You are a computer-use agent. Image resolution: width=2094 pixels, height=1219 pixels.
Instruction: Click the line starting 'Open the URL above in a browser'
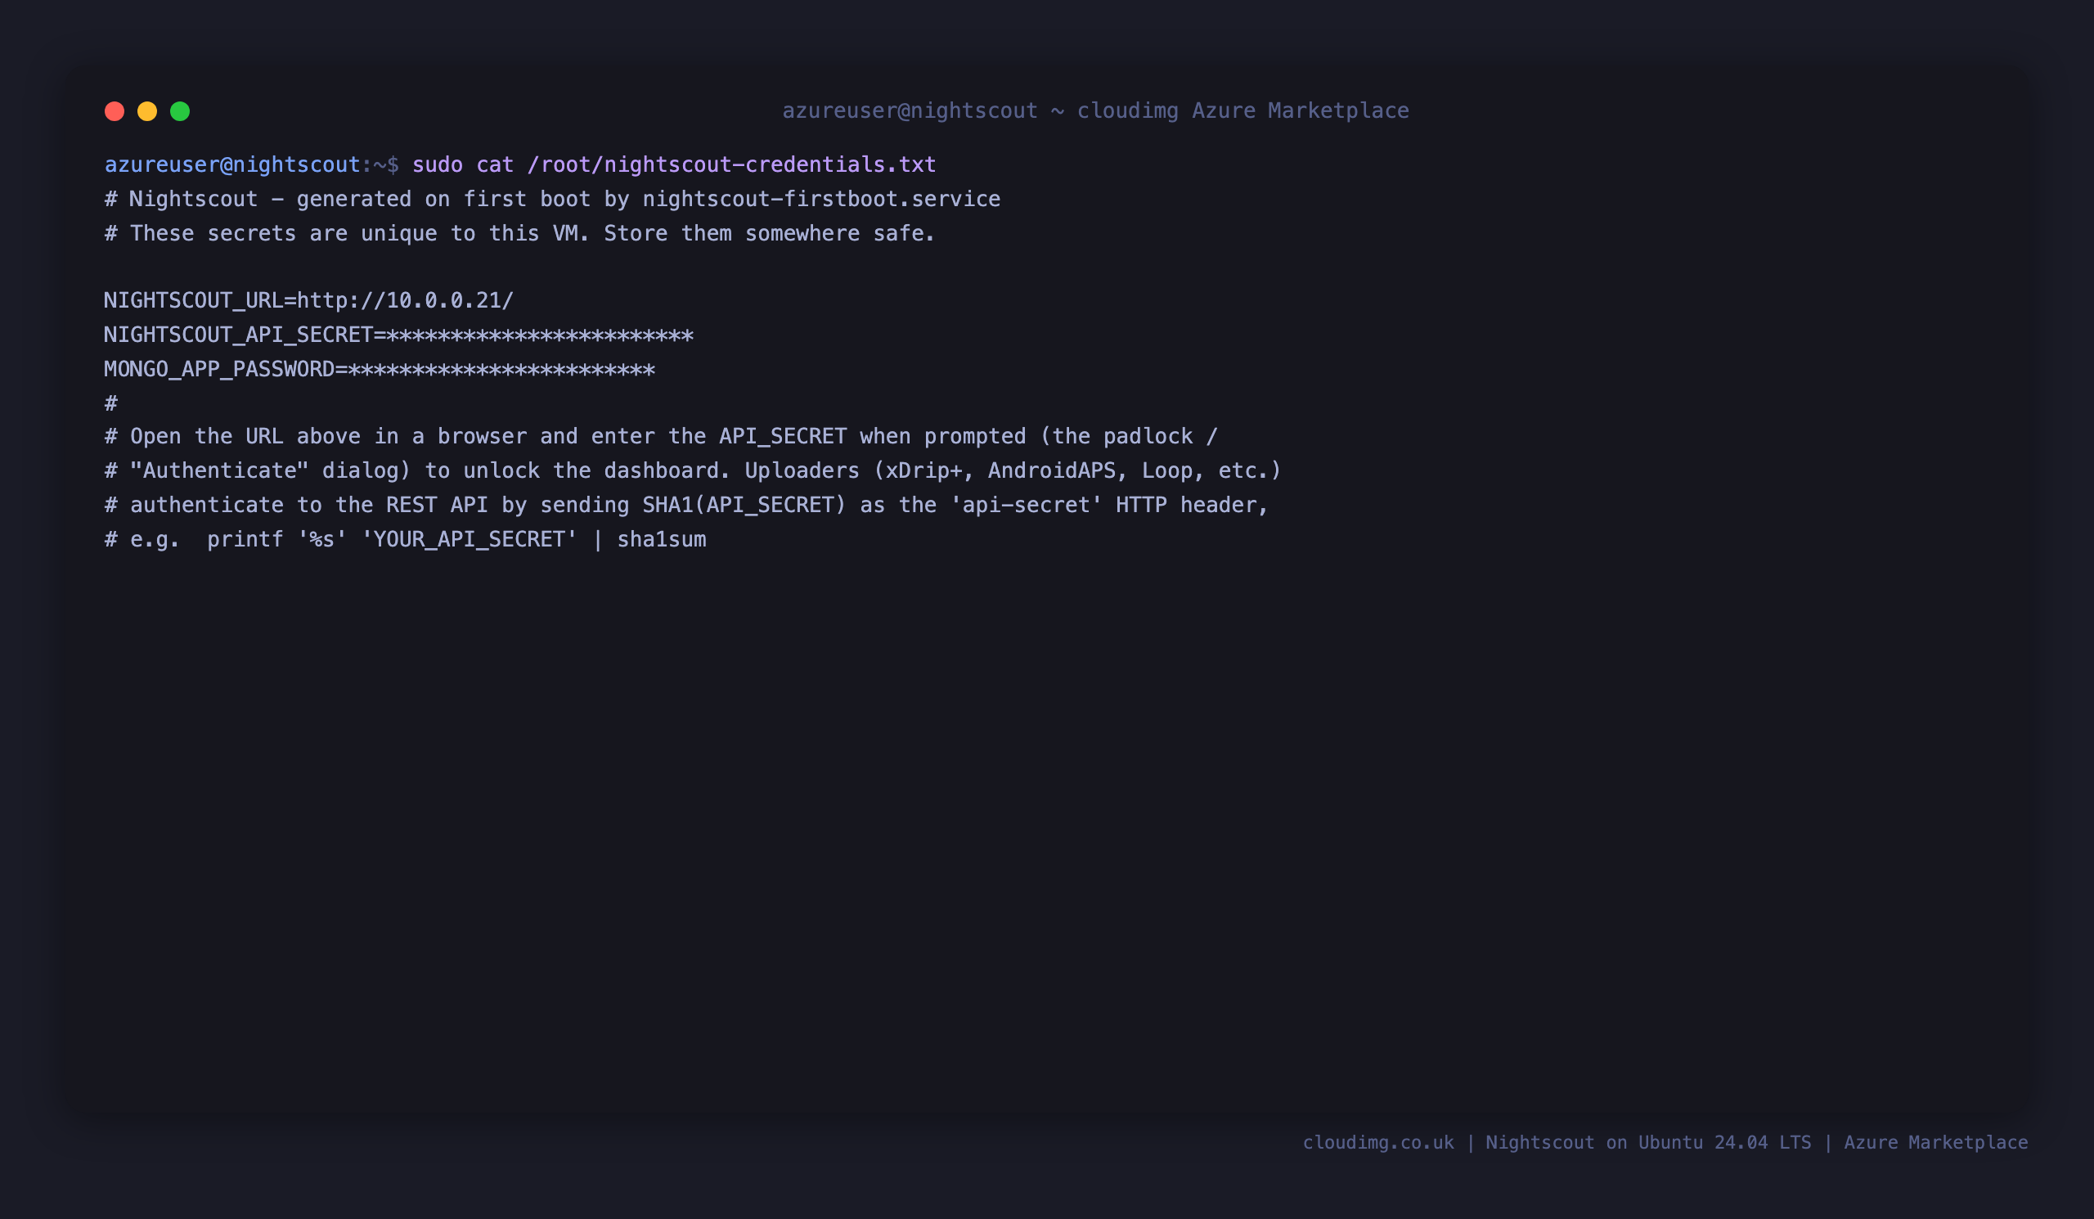(x=661, y=437)
